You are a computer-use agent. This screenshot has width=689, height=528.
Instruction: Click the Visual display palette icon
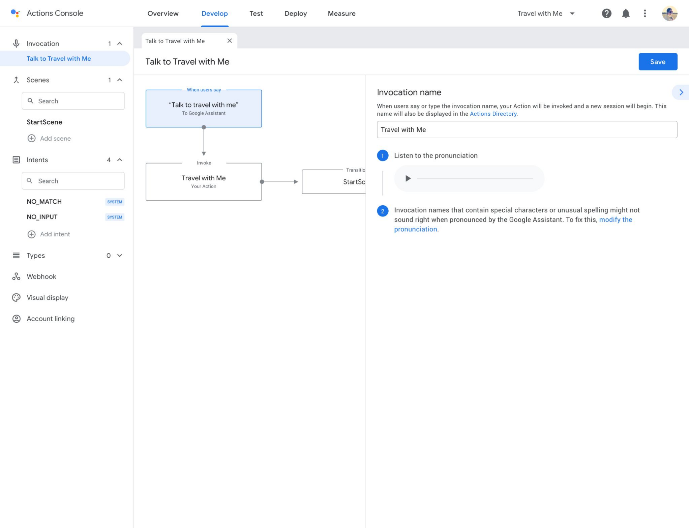pyautogui.click(x=16, y=297)
